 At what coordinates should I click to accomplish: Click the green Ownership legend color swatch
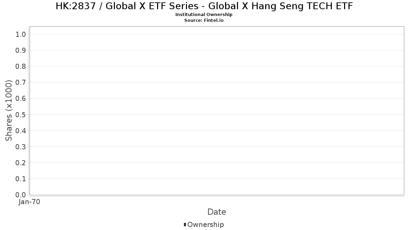185,225
